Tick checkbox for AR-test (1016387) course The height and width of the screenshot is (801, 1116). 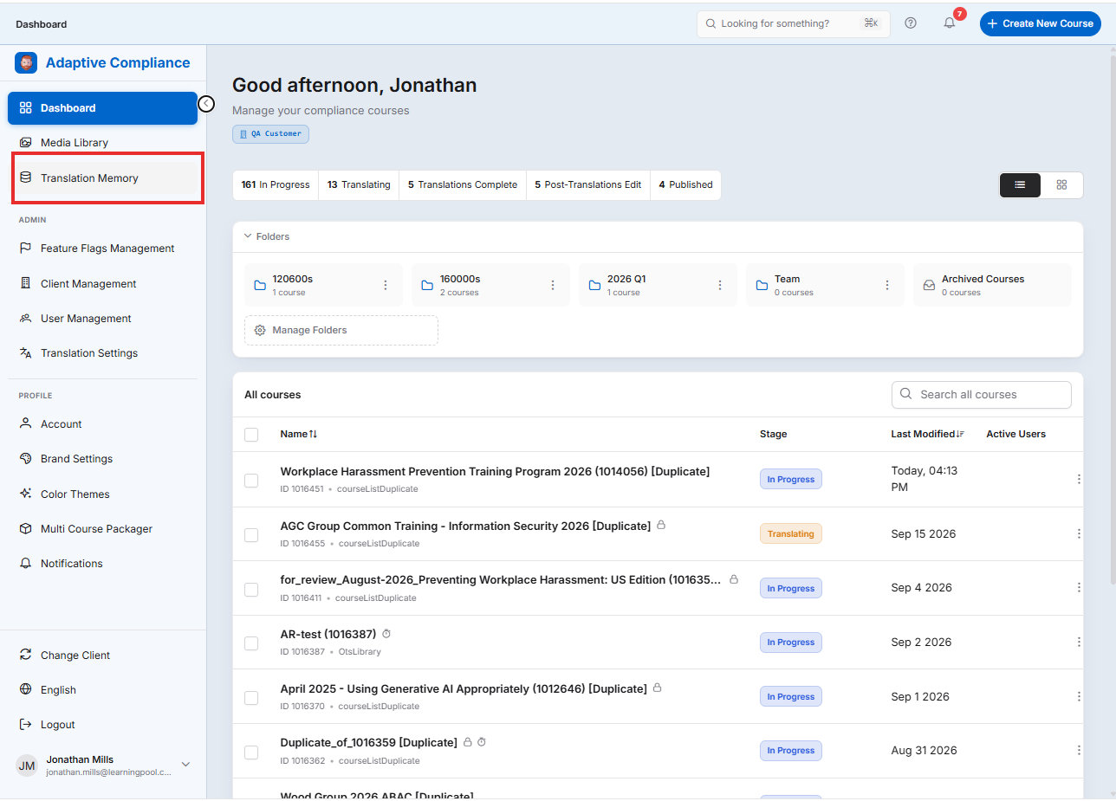(251, 643)
